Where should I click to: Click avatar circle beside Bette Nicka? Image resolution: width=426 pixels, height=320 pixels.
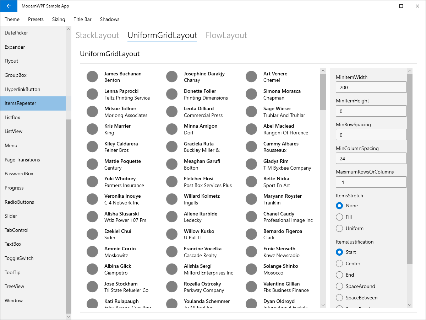251,182
